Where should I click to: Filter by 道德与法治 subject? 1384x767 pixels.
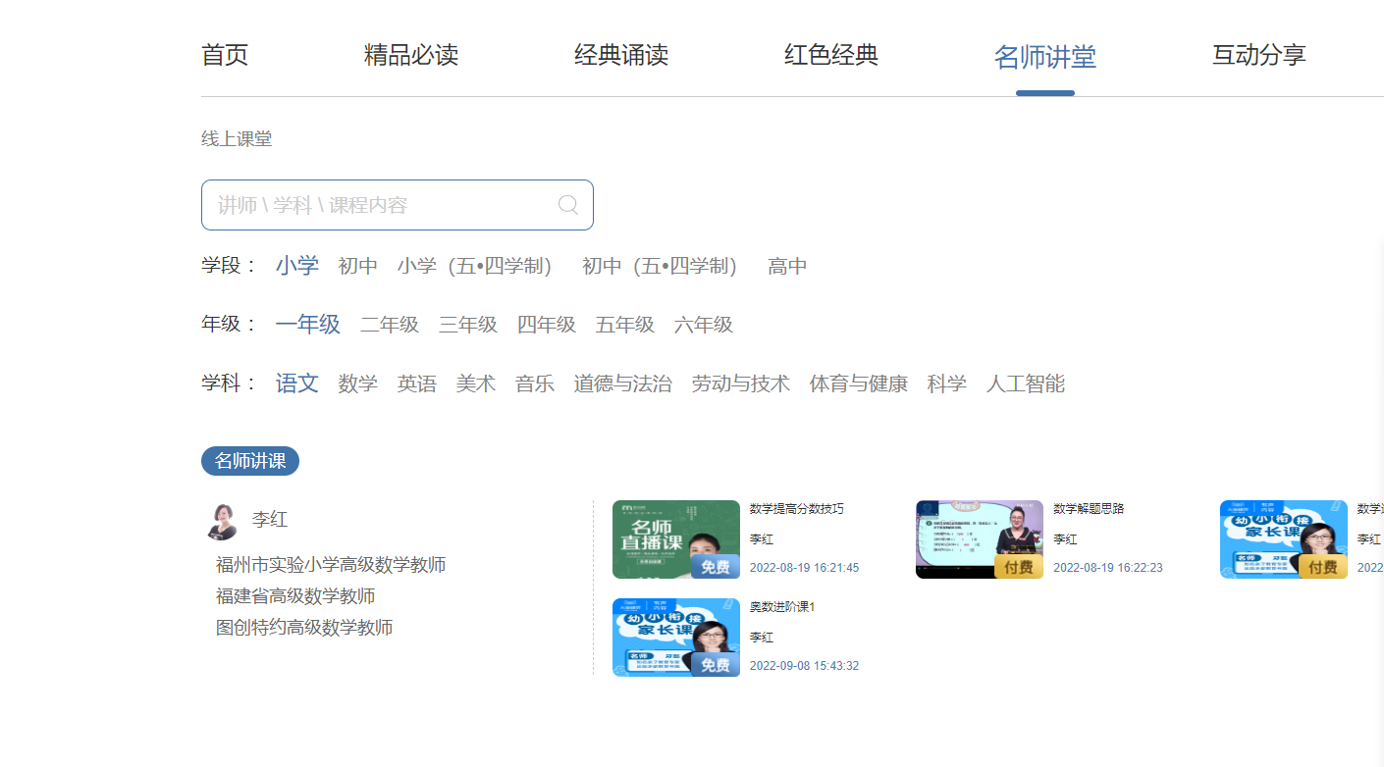pyautogui.click(x=623, y=383)
